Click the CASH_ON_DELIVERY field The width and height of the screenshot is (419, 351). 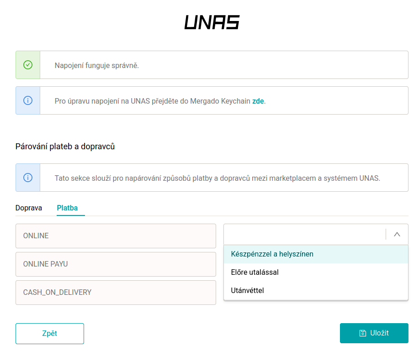pos(116,293)
